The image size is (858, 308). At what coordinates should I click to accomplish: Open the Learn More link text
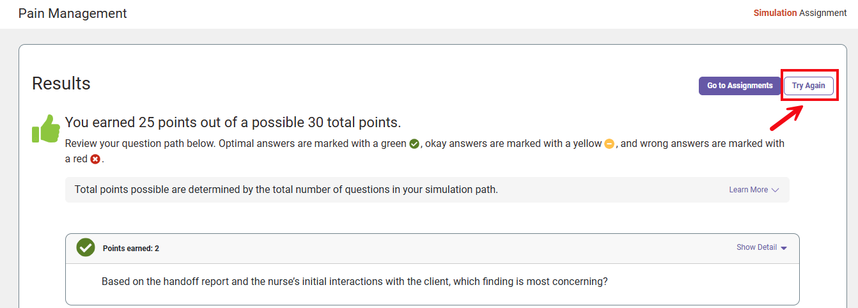pos(748,190)
